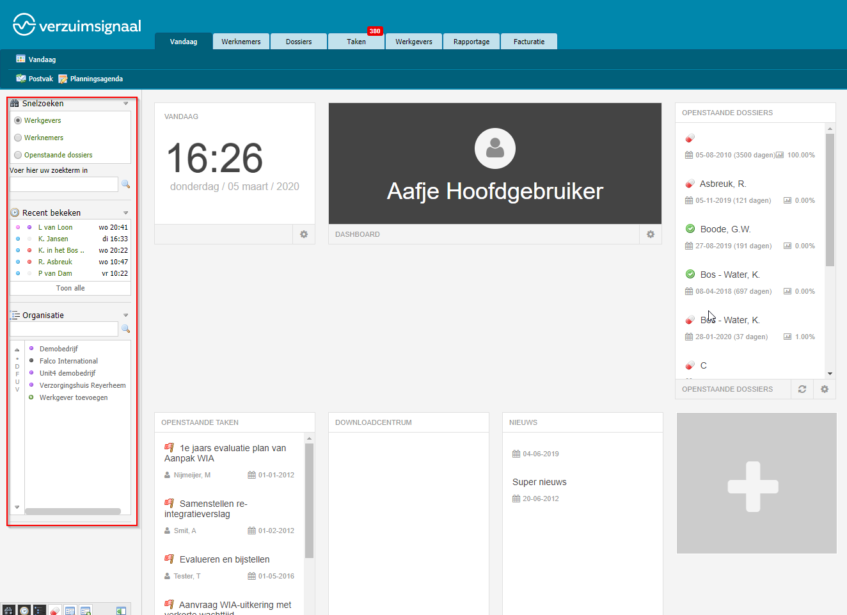Select the Openstaande dossiers radio option
Viewport: 847px width, 615px height.
(18, 155)
